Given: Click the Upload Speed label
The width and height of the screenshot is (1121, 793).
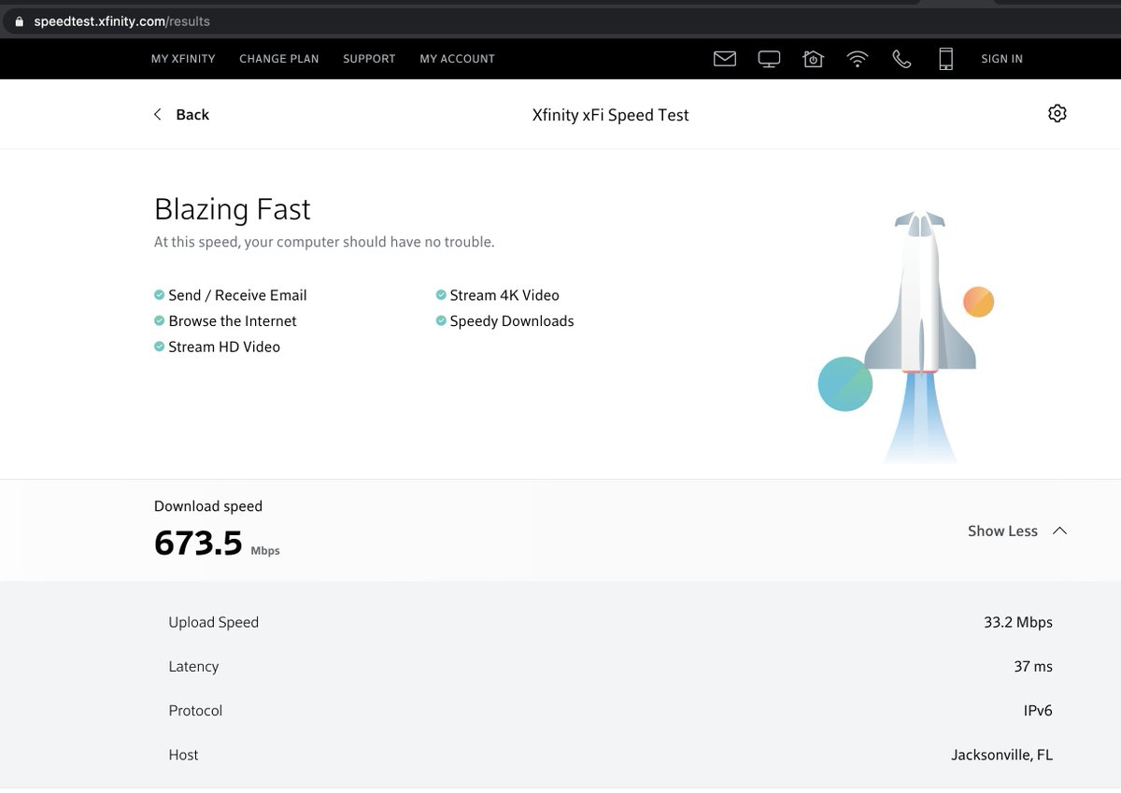Looking at the screenshot, I should [x=214, y=622].
